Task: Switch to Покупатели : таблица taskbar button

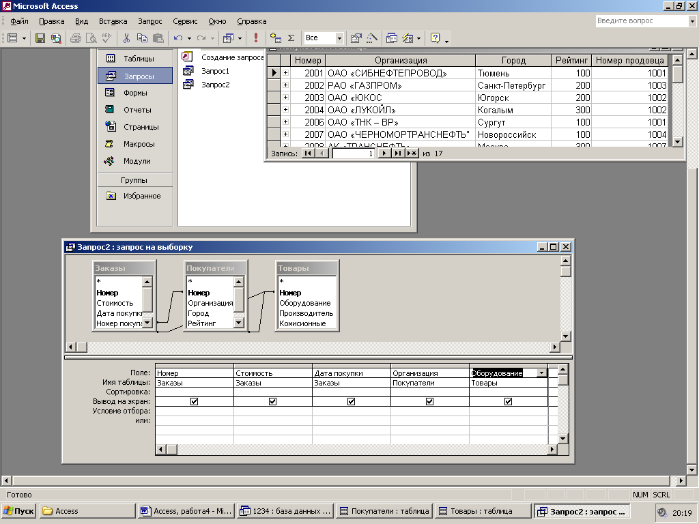Action: [384, 511]
